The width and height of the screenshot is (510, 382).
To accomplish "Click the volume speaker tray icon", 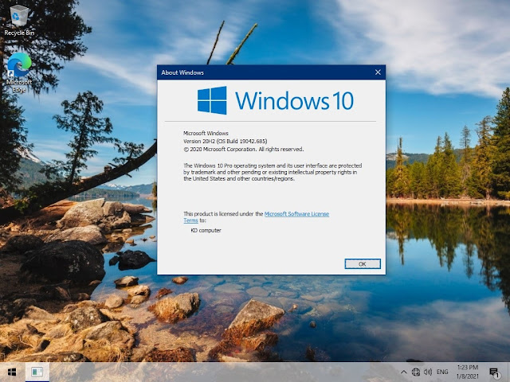I will point(428,372).
